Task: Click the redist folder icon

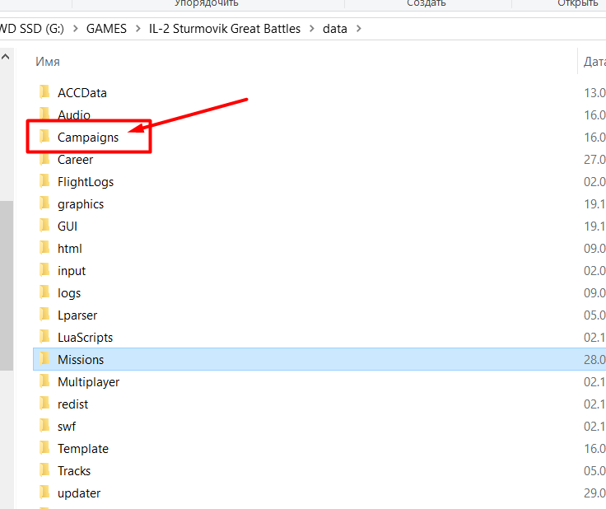Action: pyautogui.click(x=44, y=404)
